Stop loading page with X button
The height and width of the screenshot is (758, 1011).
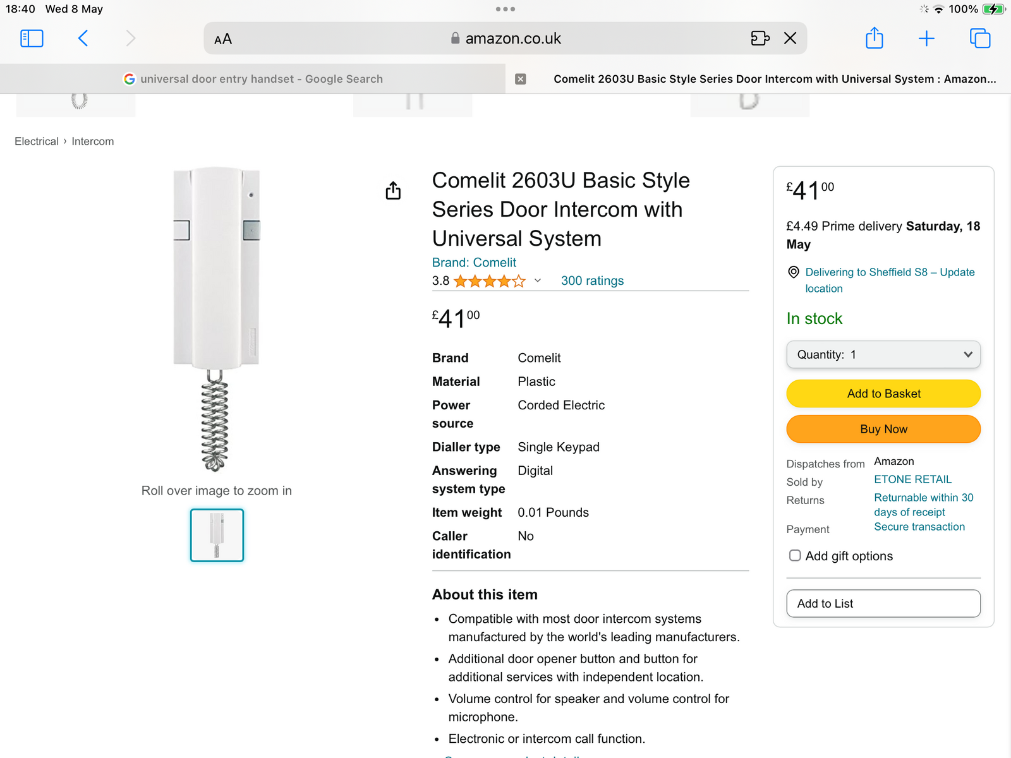coord(790,39)
